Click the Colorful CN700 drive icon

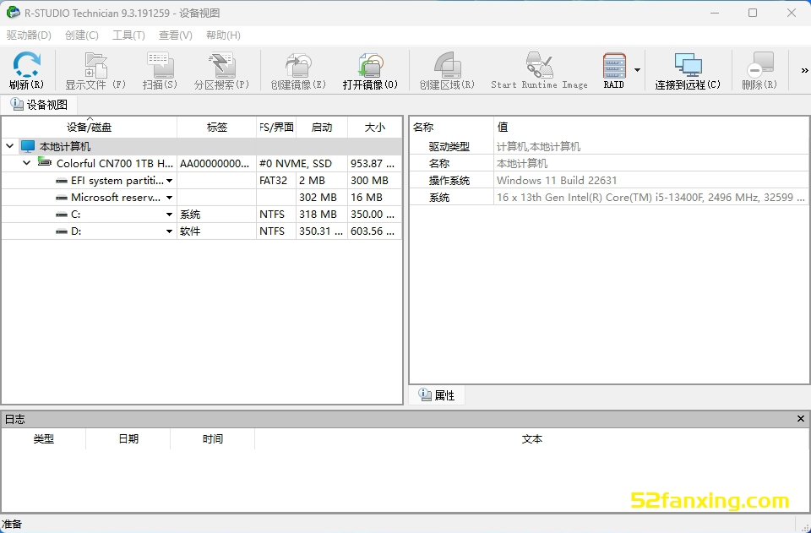(45, 163)
